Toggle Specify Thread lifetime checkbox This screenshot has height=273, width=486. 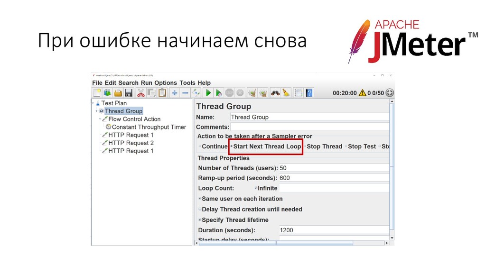click(x=200, y=220)
